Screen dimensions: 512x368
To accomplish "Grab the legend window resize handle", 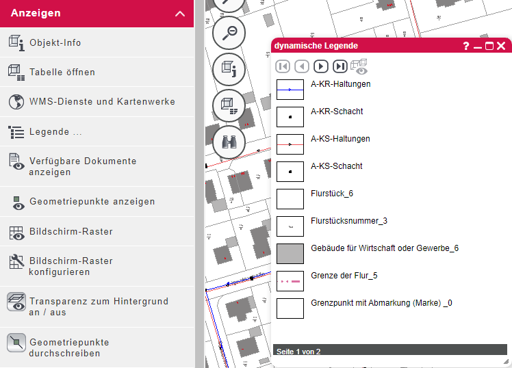I will click(x=505, y=360).
